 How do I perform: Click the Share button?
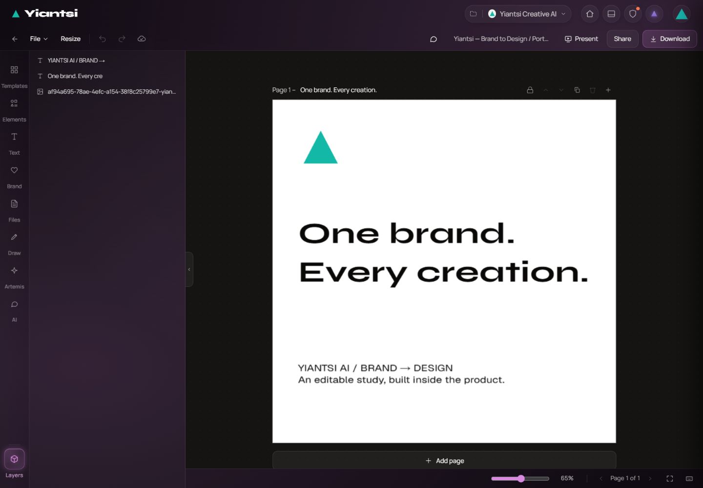[622, 39]
